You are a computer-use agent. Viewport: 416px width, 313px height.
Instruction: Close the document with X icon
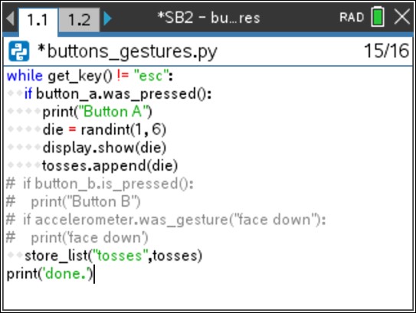coord(402,17)
